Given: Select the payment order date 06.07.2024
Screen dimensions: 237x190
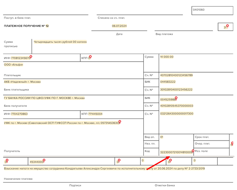Looking at the screenshot, I should point(119,26).
